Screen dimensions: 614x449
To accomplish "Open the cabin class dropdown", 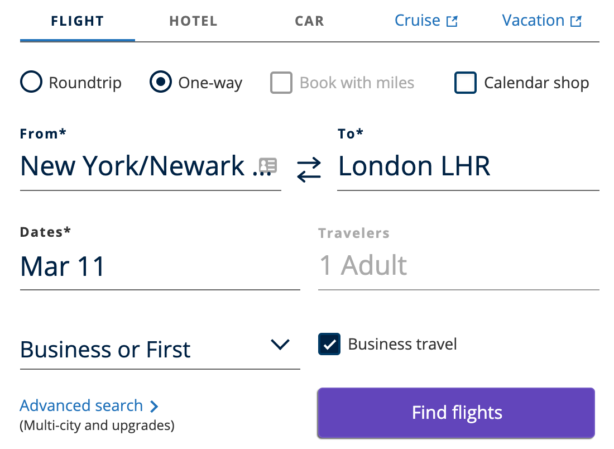I will click(281, 345).
